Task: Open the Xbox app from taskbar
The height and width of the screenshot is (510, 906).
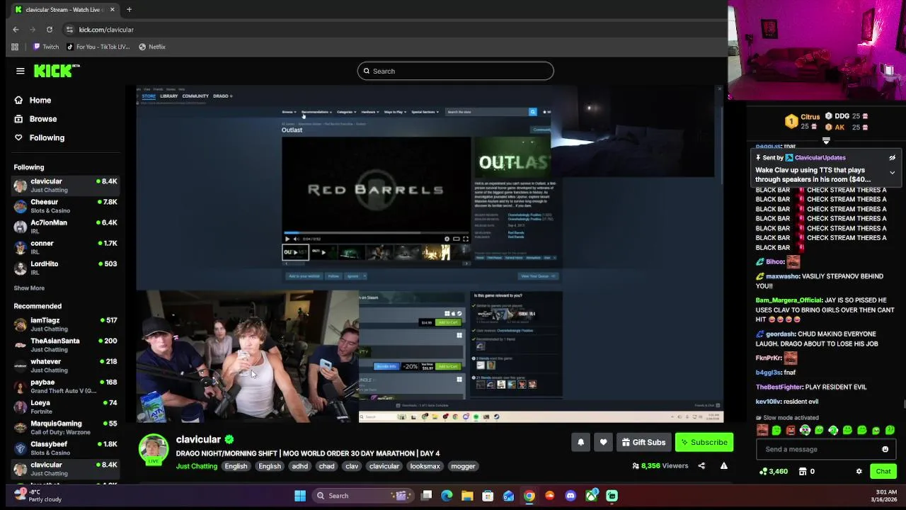Action: (x=591, y=496)
